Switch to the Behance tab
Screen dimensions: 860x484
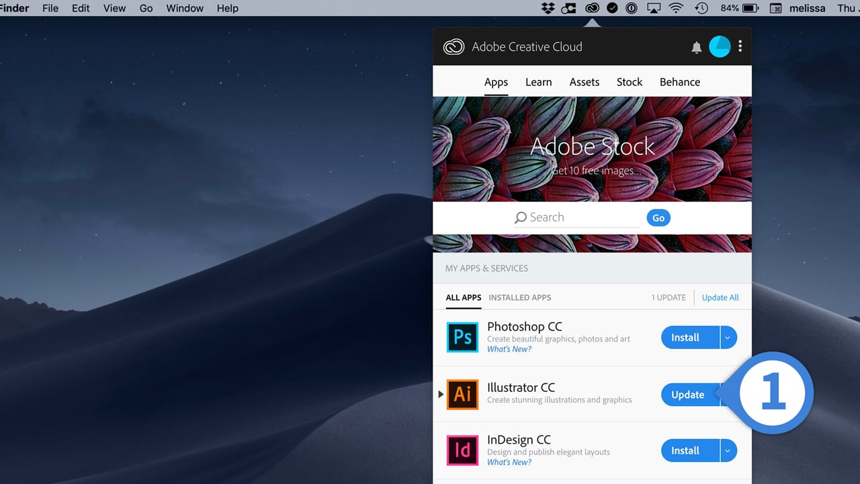click(680, 82)
